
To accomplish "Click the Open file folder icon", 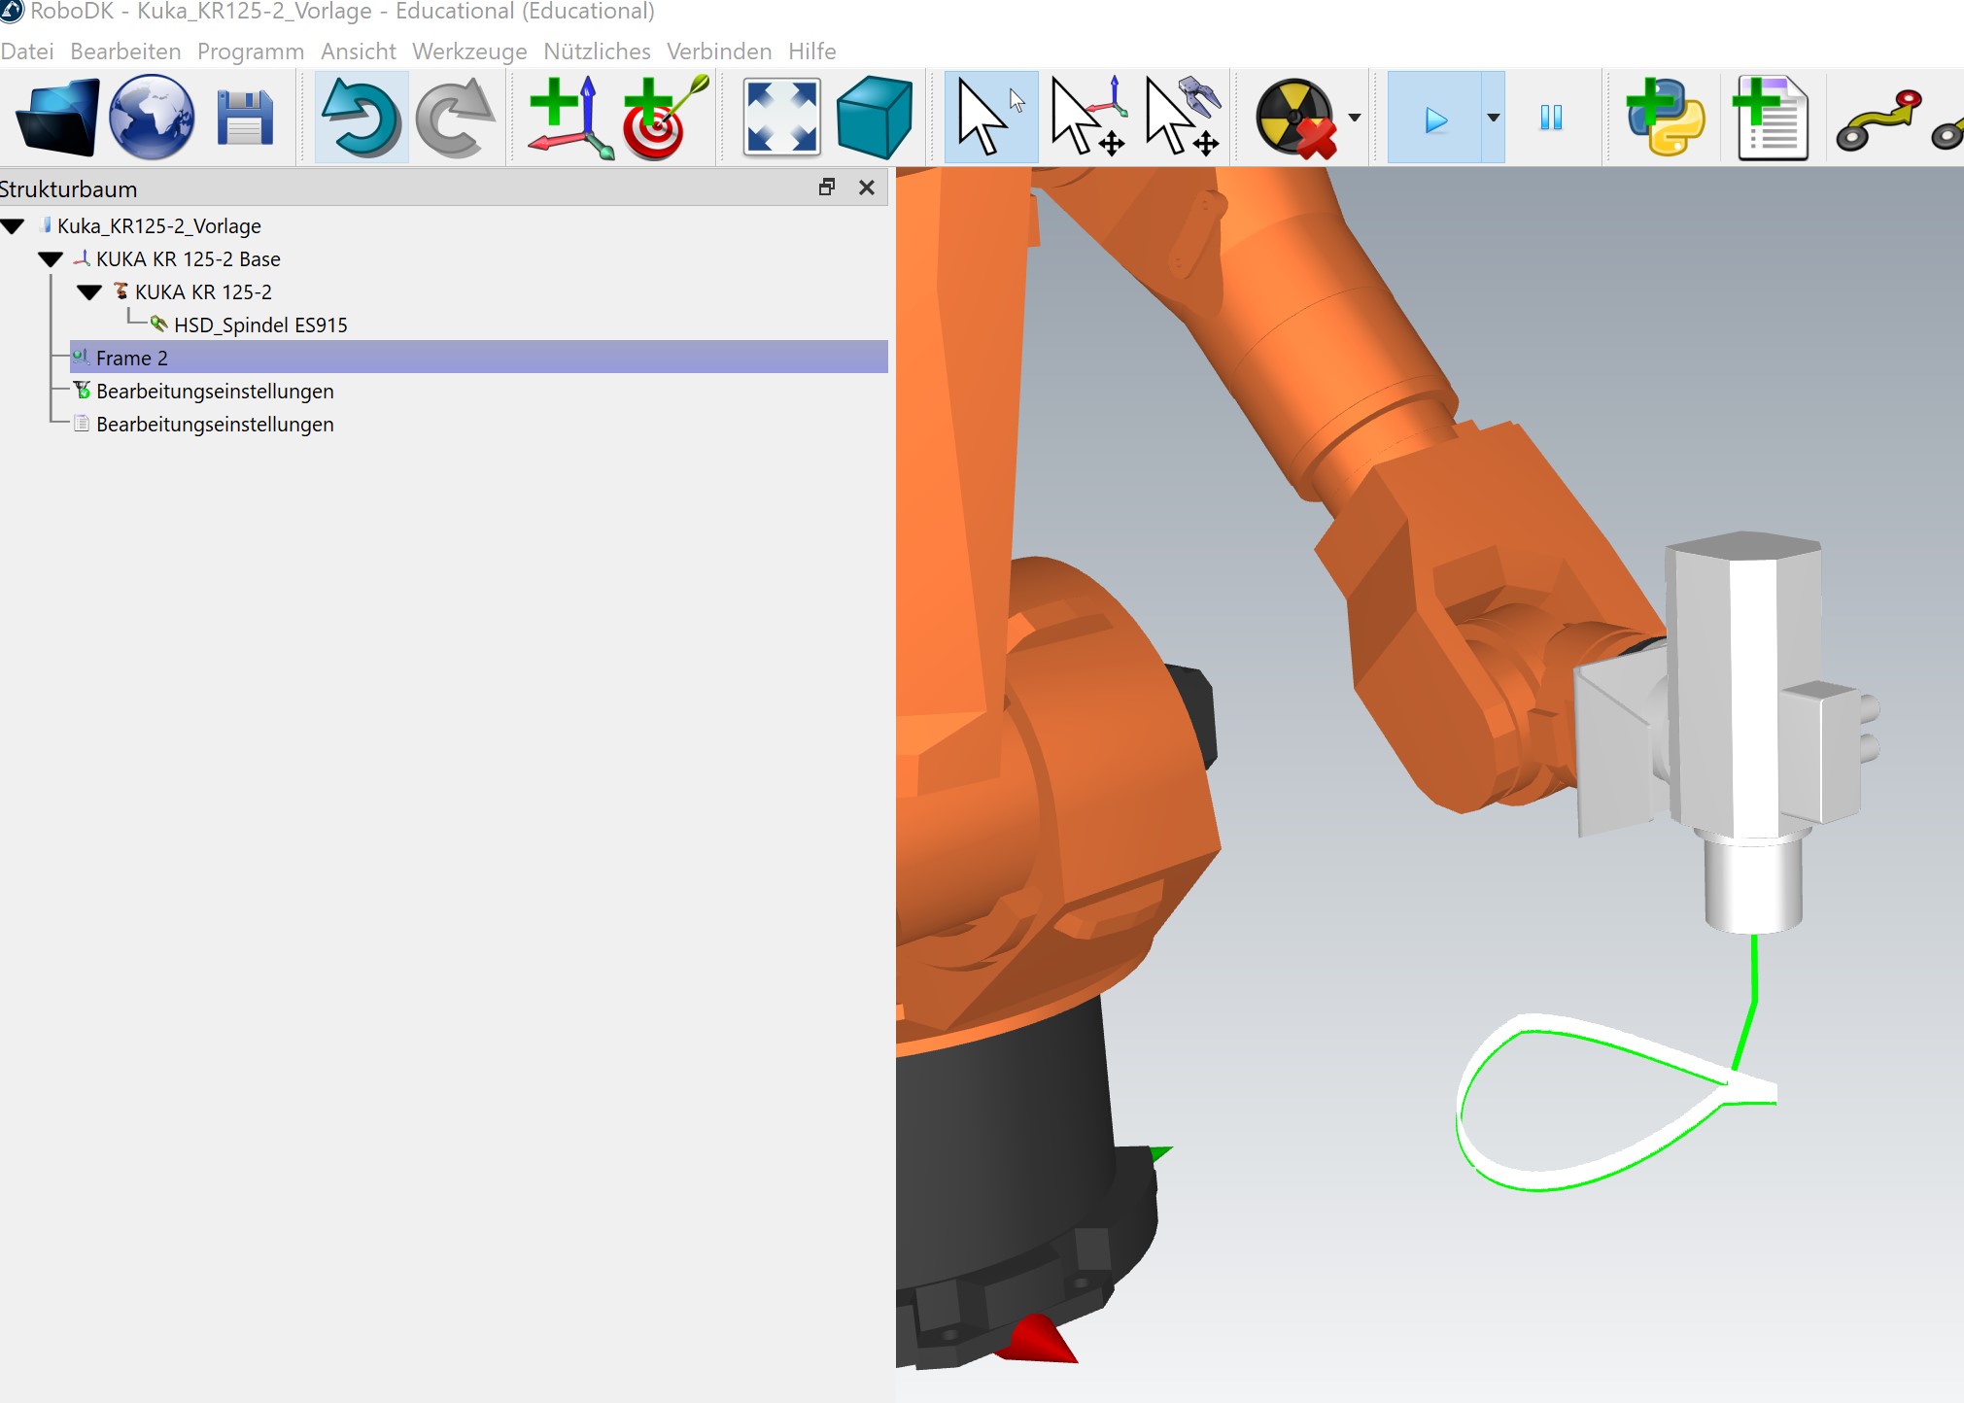I will pyautogui.click(x=56, y=118).
